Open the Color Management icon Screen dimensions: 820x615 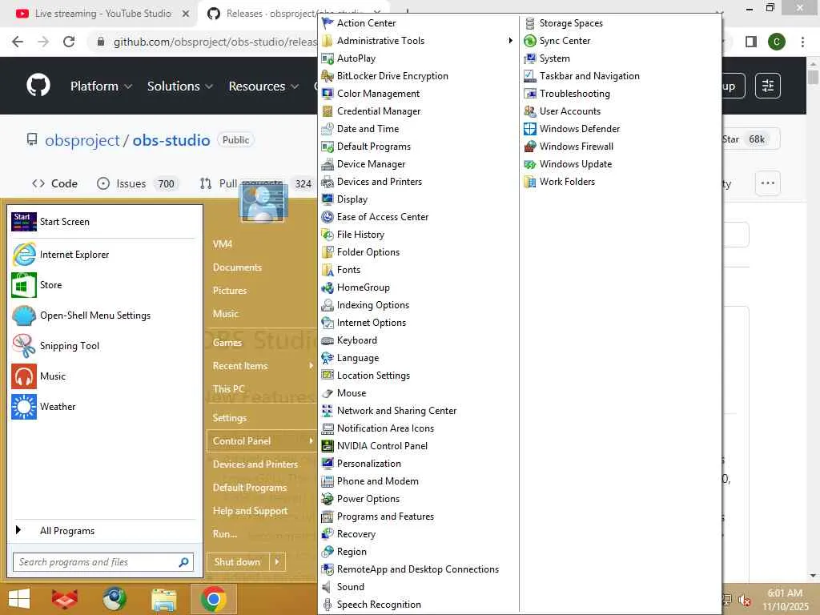point(328,94)
